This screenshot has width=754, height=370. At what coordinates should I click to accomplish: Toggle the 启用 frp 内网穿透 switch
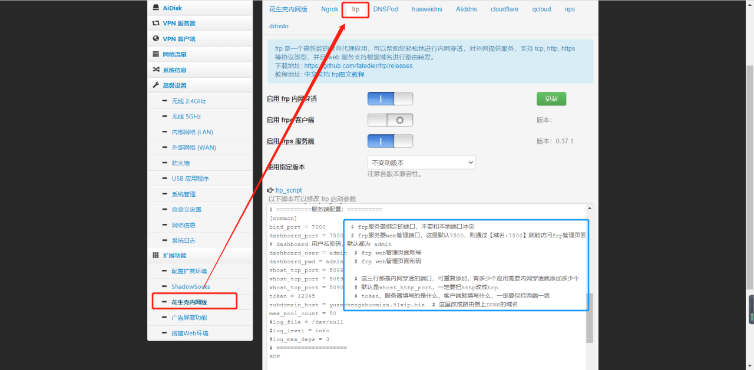click(x=390, y=99)
